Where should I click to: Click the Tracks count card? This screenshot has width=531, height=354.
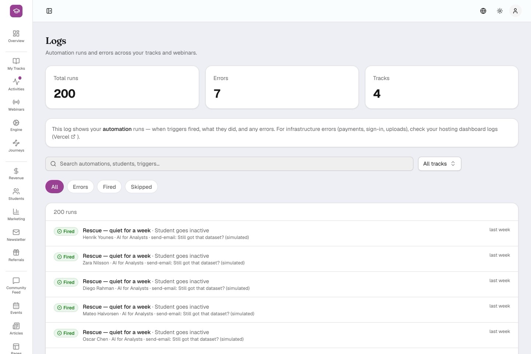click(442, 87)
